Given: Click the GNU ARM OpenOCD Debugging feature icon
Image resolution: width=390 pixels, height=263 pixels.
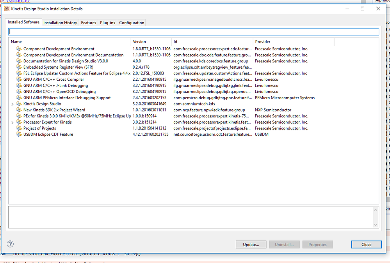Looking at the screenshot, I should [19, 91].
